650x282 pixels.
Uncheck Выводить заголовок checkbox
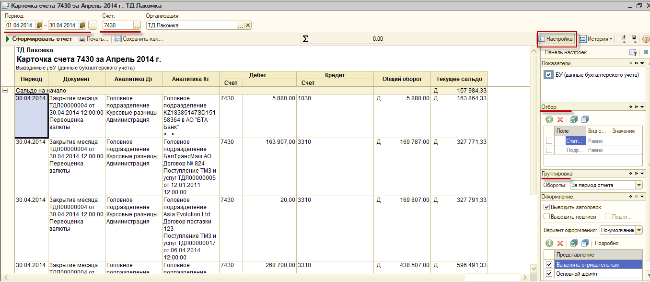pos(546,207)
